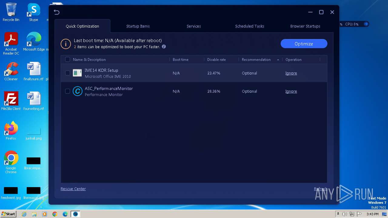Select the Google Chrome desktop shortcut
The image size is (388, 218).
point(11,163)
